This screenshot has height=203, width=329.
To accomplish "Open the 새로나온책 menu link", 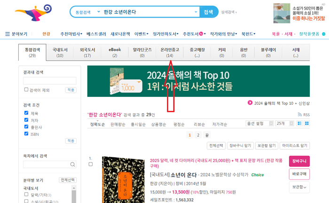I will pyautogui.click(x=120, y=34).
